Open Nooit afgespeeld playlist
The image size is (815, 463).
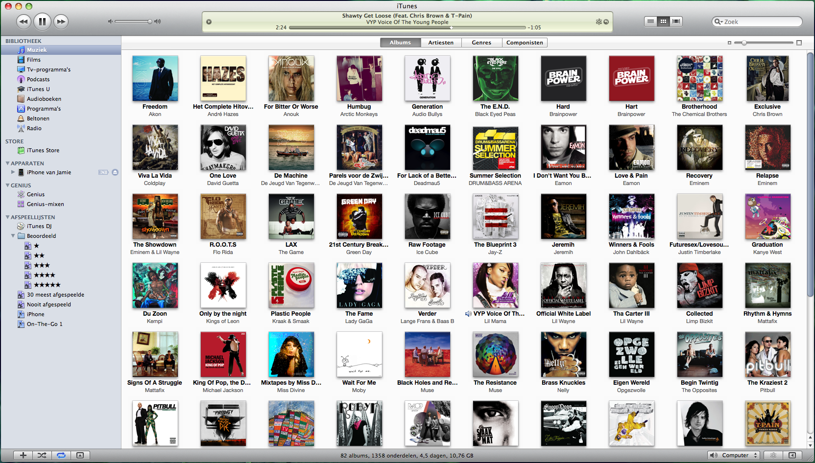(x=61, y=304)
